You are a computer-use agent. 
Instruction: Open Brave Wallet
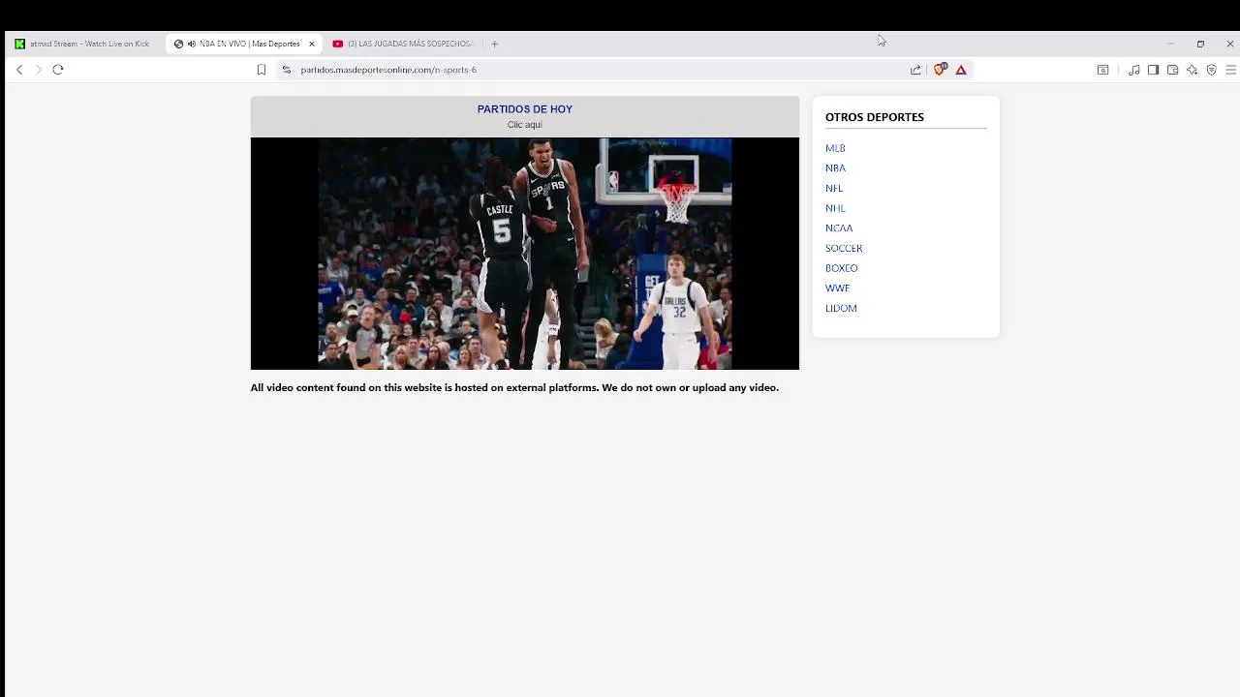pos(1172,70)
